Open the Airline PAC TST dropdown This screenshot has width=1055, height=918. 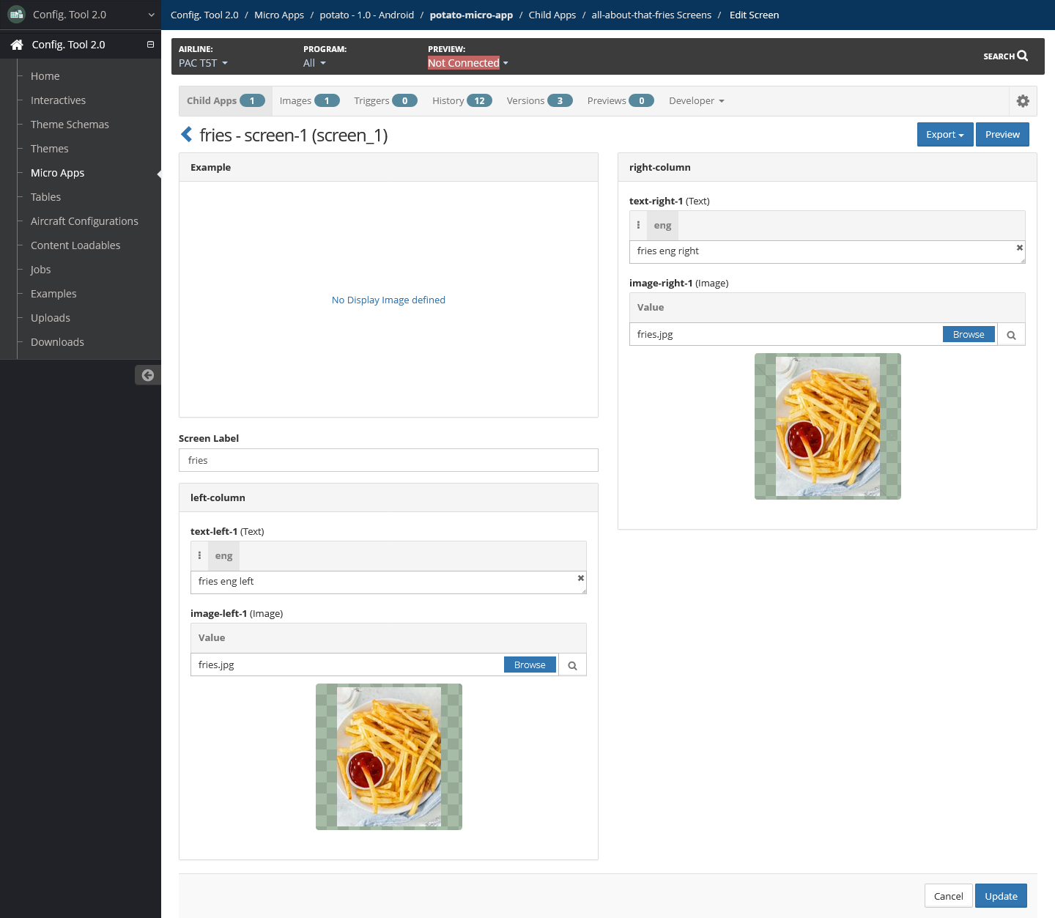point(203,63)
